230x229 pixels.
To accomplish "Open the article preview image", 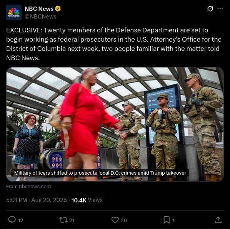I will tap(115, 124).
